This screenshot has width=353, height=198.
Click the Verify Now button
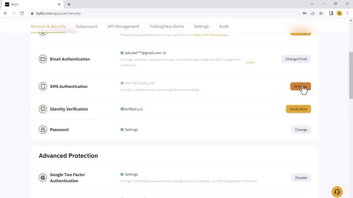[298, 109]
